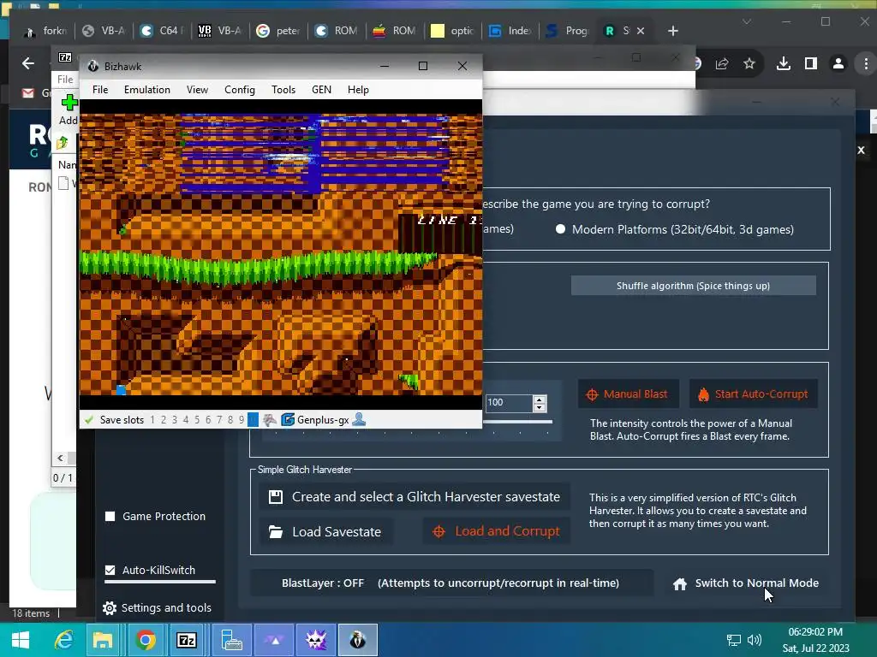Screen dimensions: 877x657
Task: Click the green checkmark status icon in Bizhawk
Action: coord(88,419)
